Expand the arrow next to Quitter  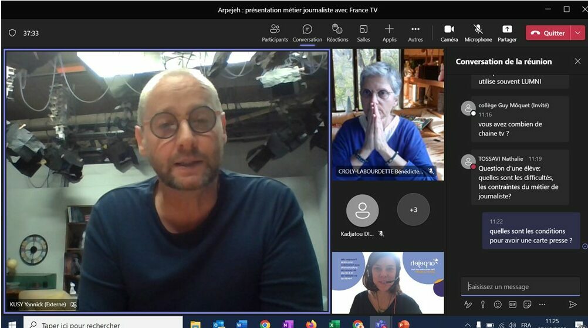pyautogui.click(x=578, y=33)
